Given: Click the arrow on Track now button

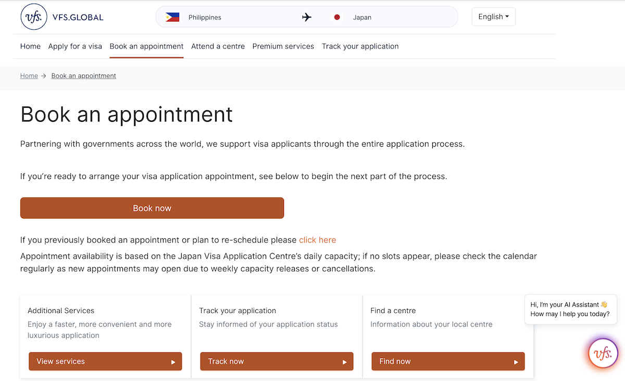Looking at the screenshot, I should pos(344,362).
